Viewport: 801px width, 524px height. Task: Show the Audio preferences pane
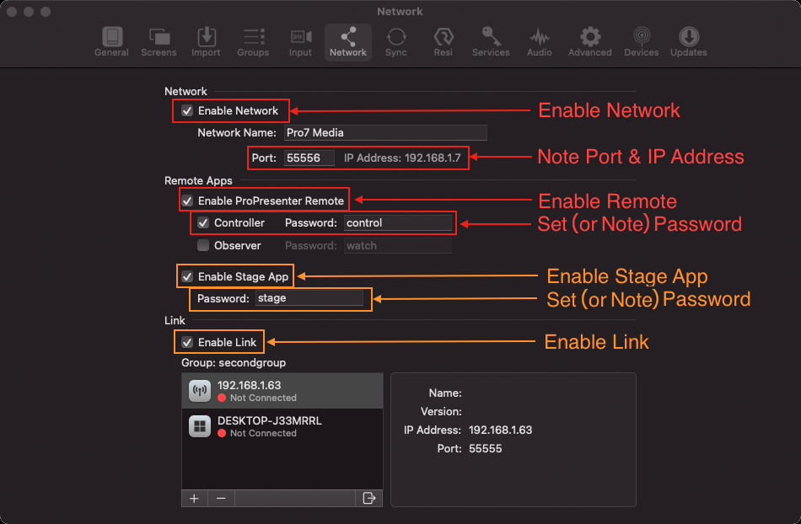click(x=539, y=42)
